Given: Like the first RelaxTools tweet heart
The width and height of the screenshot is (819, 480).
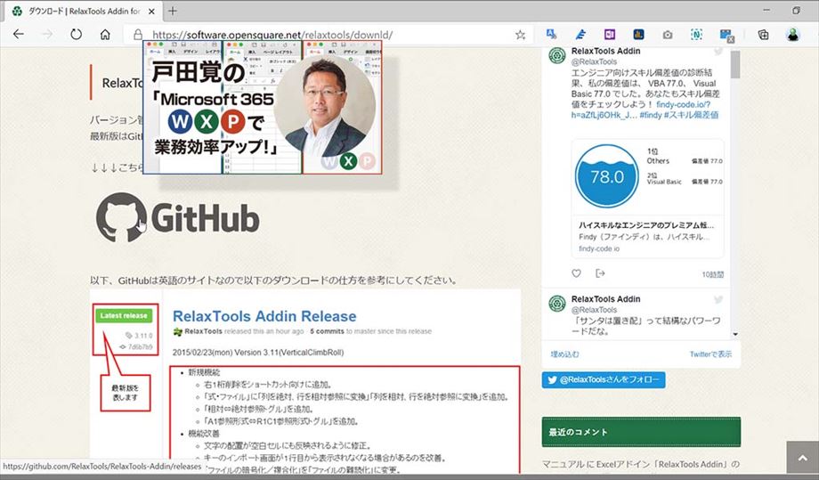Looking at the screenshot, I should click(576, 273).
